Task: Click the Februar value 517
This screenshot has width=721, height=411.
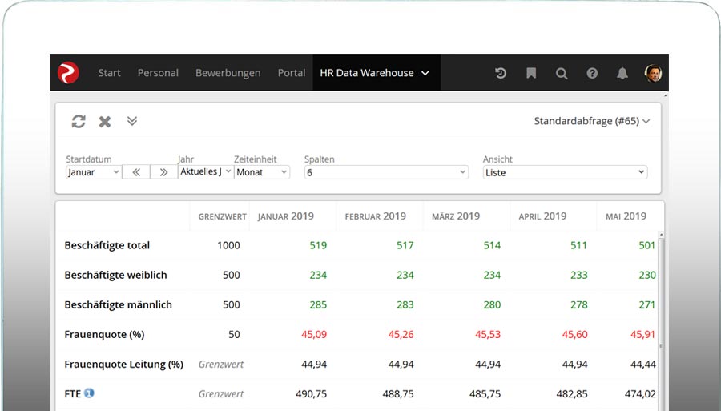Action: 405,245
